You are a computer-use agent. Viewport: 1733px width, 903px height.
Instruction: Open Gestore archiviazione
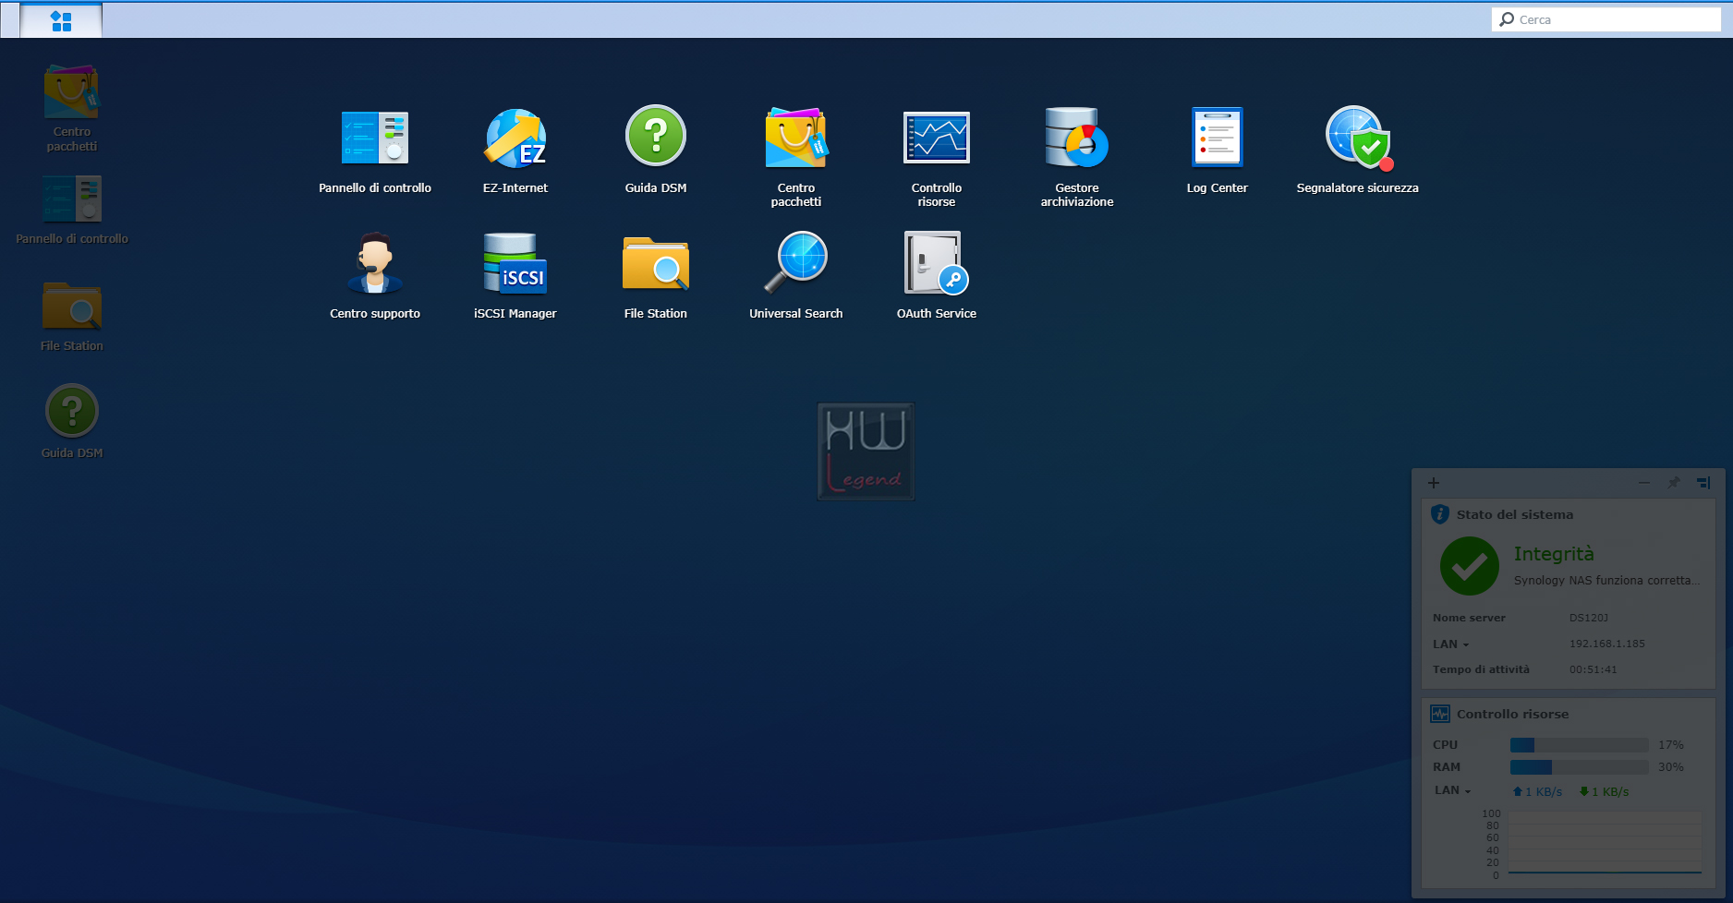pyautogui.click(x=1077, y=156)
